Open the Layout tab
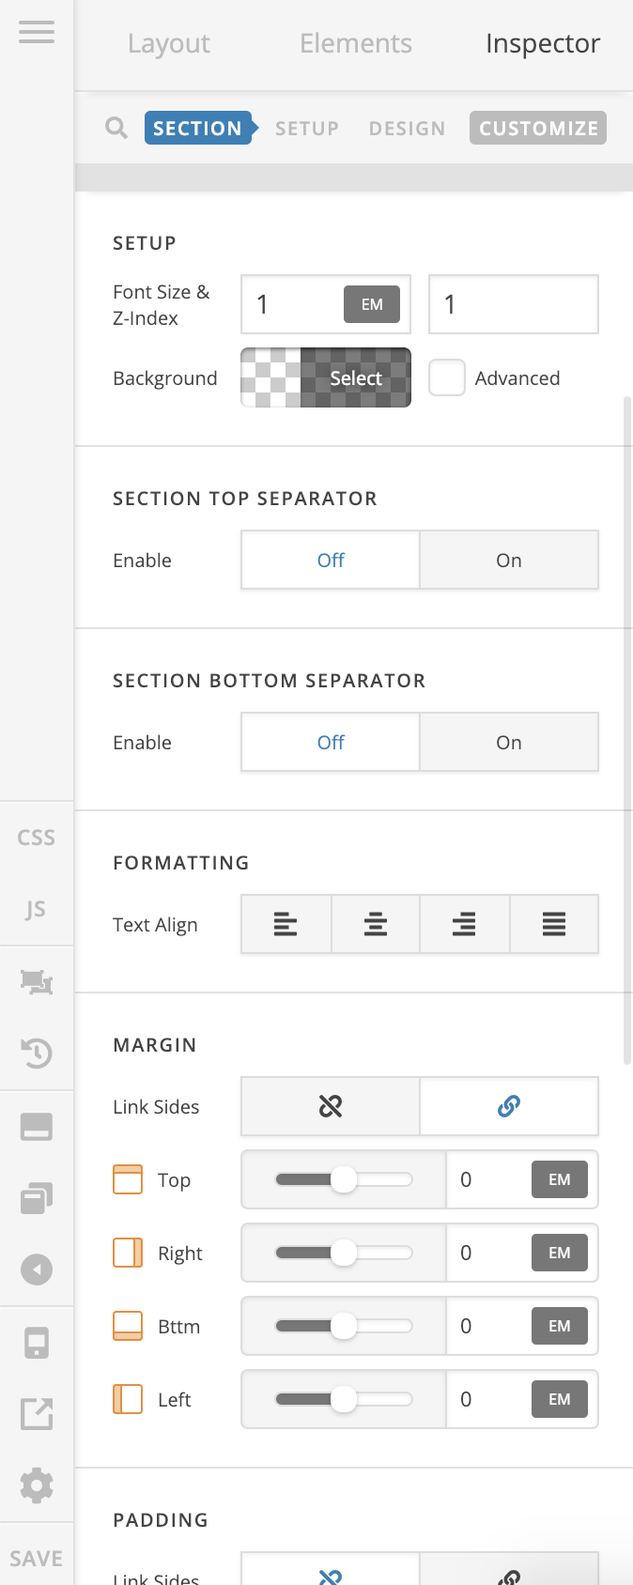This screenshot has width=633, height=1585. (169, 43)
